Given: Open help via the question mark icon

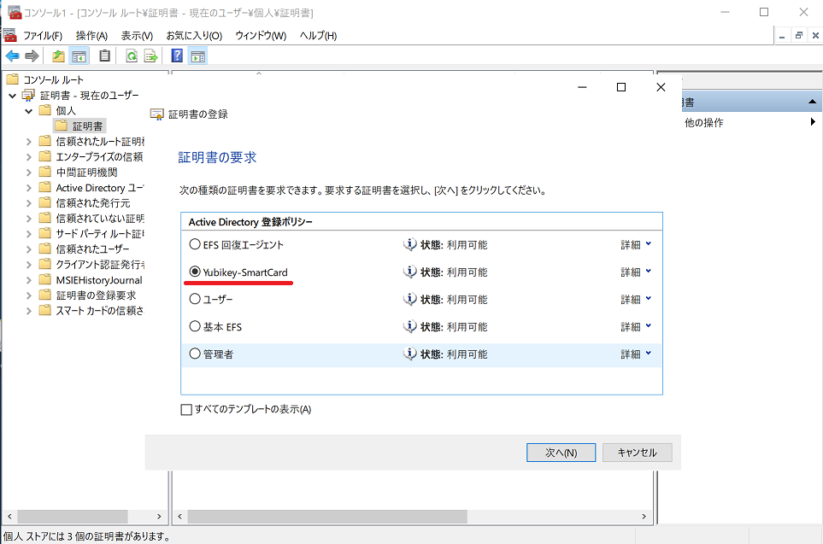Looking at the screenshot, I should tap(177, 56).
